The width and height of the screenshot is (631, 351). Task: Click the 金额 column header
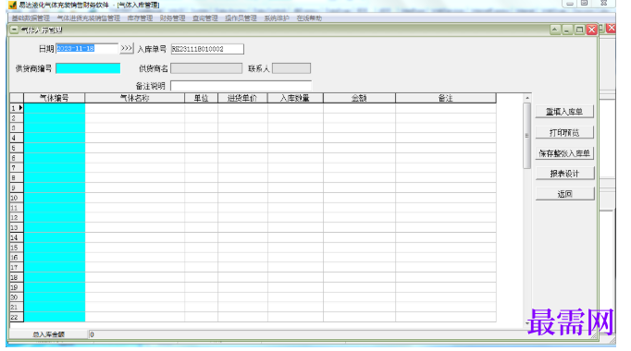(359, 98)
